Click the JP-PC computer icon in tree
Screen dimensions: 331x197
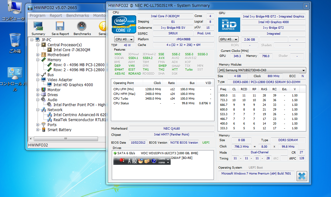[38, 40]
